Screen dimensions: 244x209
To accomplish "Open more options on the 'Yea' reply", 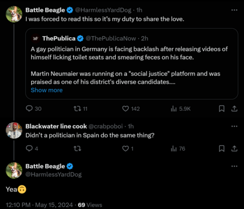I will 234,166.
